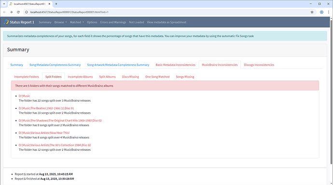
Task: Switch to Discogs Inconsistencies tab
Action: (x=259, y=65)
